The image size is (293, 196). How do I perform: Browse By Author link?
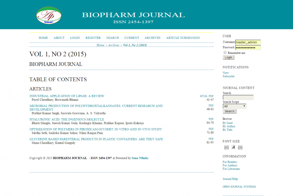(229, 126)
